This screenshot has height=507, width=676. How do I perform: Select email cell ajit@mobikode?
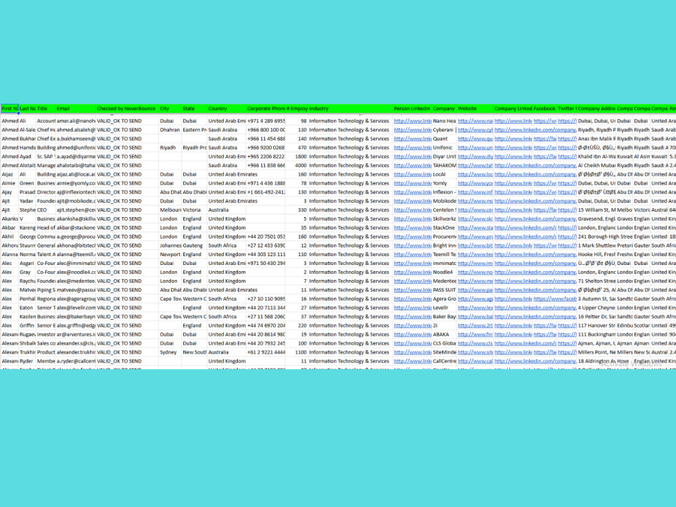coord(76,201)
